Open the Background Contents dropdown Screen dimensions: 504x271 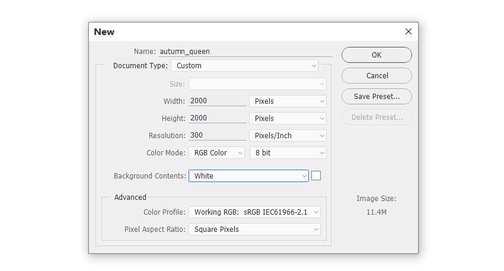[248, 176]
